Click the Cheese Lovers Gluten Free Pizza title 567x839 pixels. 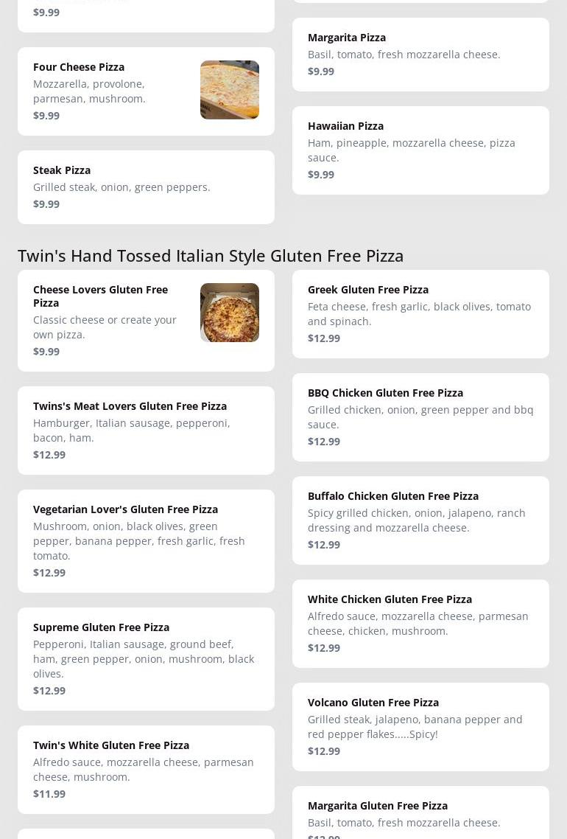[x=100, y=296]
